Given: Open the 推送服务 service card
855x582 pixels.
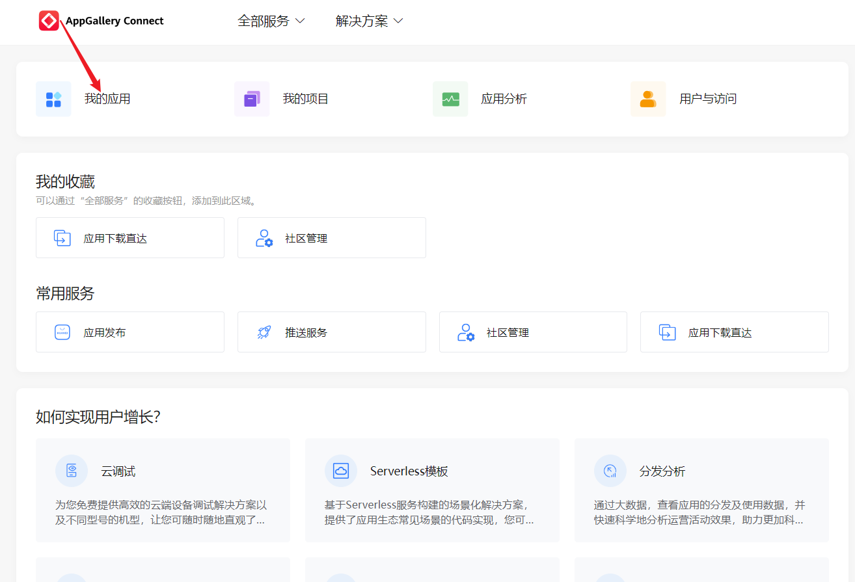Looking at the screenshot, I should 332,332.
